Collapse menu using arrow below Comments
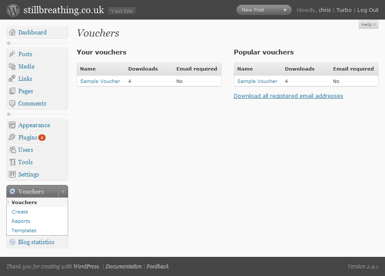The width and height of the screenshot is (385, 276). coord(9,114)
